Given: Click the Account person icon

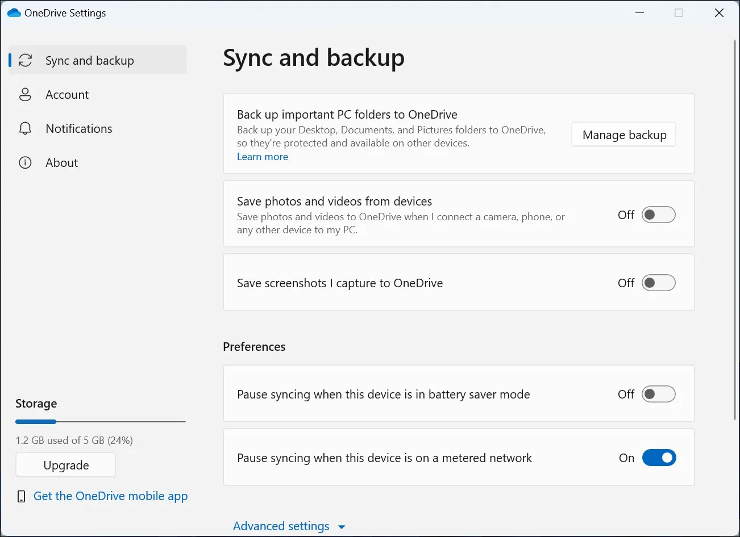Looking at the screenshot, I should 25,94.
